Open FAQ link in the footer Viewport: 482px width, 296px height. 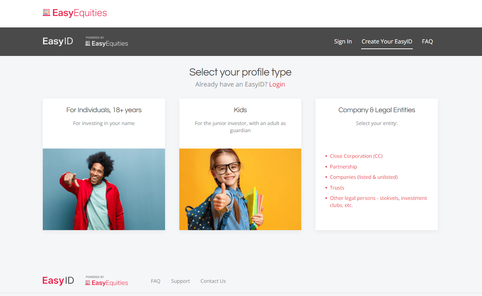(x=155, y=281)
